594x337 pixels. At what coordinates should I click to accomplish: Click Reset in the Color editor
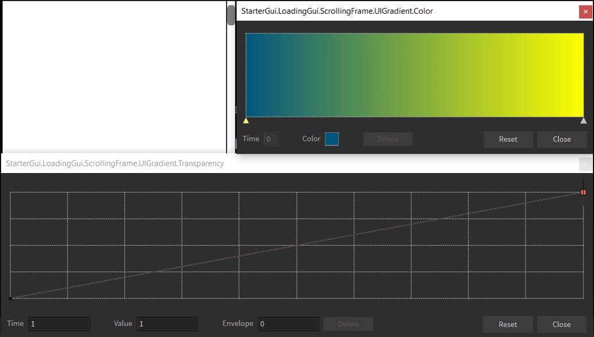coord(508,139)
